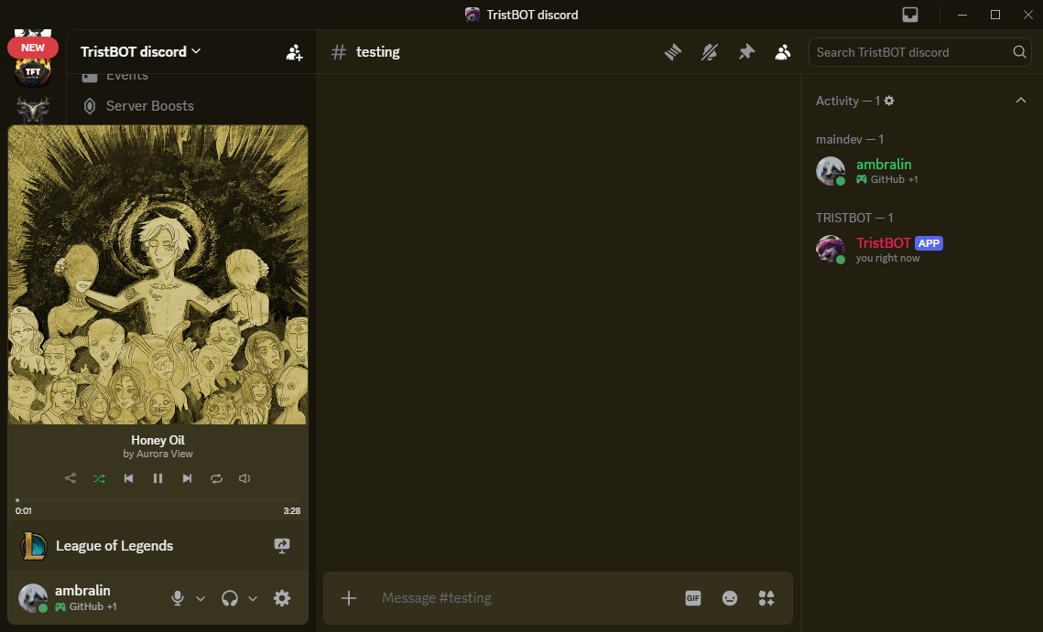Share the current track
The width and height of the screenshot is (1043, 632).
pyautogui.click(x=70, y=478)
